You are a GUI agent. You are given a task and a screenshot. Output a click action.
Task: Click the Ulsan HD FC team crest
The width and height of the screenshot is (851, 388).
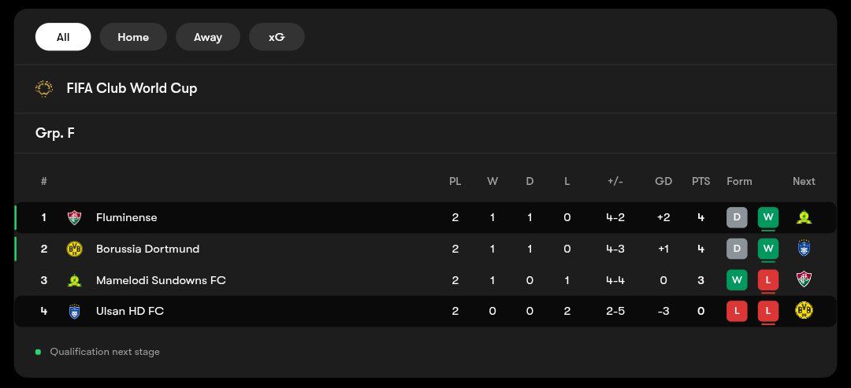point(74,311)
